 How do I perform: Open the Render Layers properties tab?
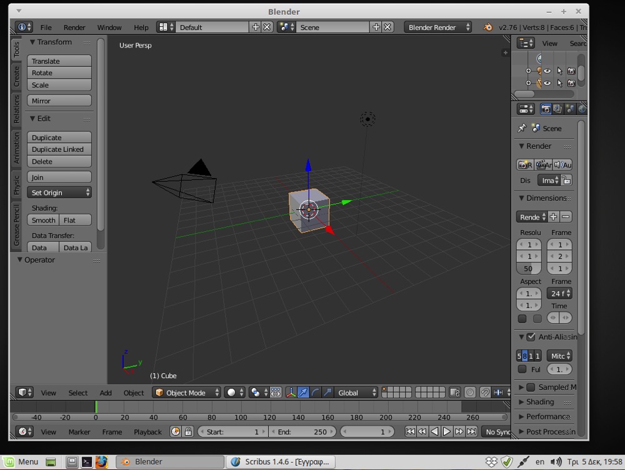coord(557,109)
